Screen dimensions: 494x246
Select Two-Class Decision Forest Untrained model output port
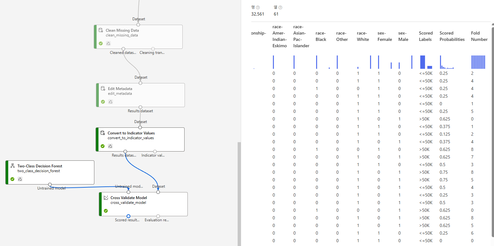coord(50,184)
